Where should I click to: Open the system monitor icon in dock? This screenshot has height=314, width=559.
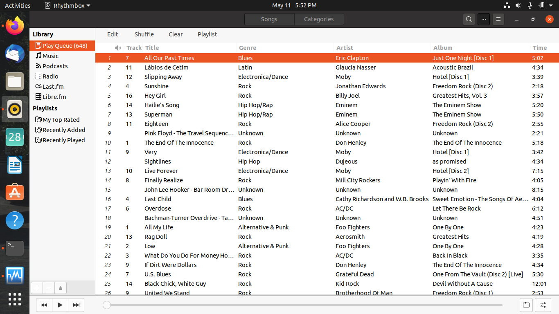(15, 276)
